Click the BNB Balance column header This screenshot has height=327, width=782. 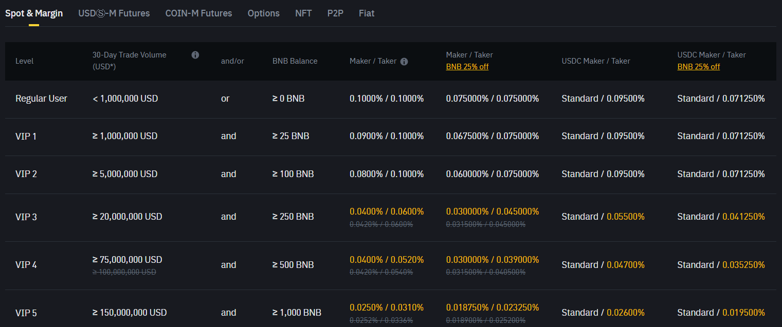pos(295,61)
